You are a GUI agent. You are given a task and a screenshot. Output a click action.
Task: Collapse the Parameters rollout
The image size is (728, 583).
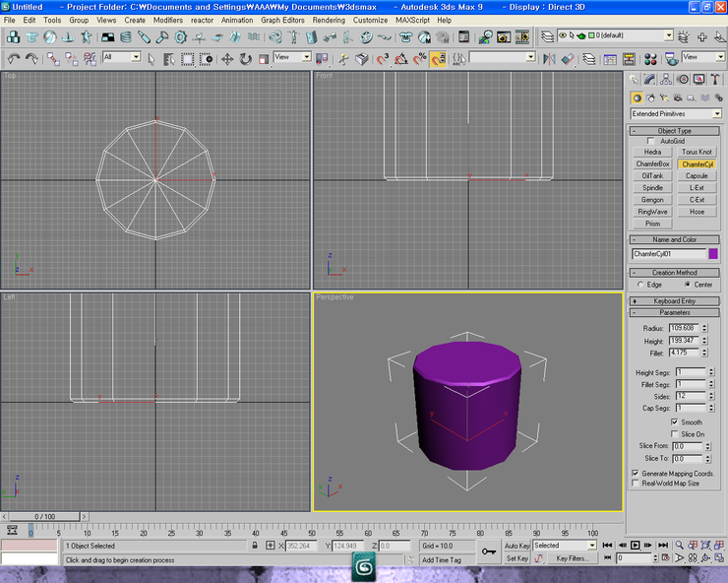pos(675,313)
